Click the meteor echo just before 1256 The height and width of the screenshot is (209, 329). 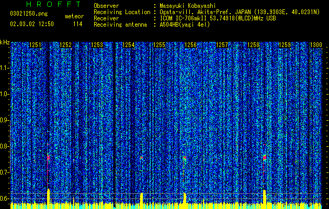point(185,158)
